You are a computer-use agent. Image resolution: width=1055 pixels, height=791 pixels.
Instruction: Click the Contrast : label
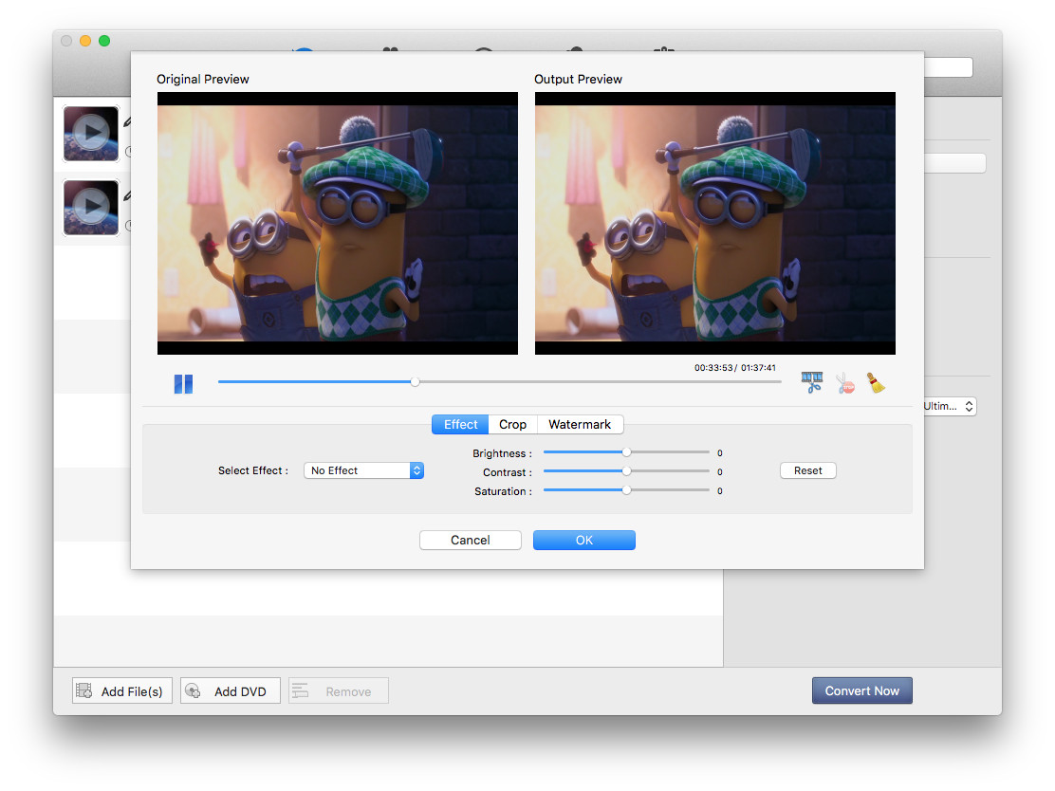tap(508, 472)
